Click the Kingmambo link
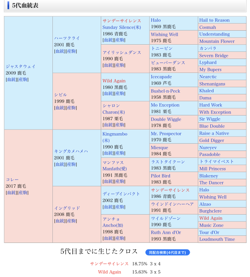The image size is (250, 277). 115,134
